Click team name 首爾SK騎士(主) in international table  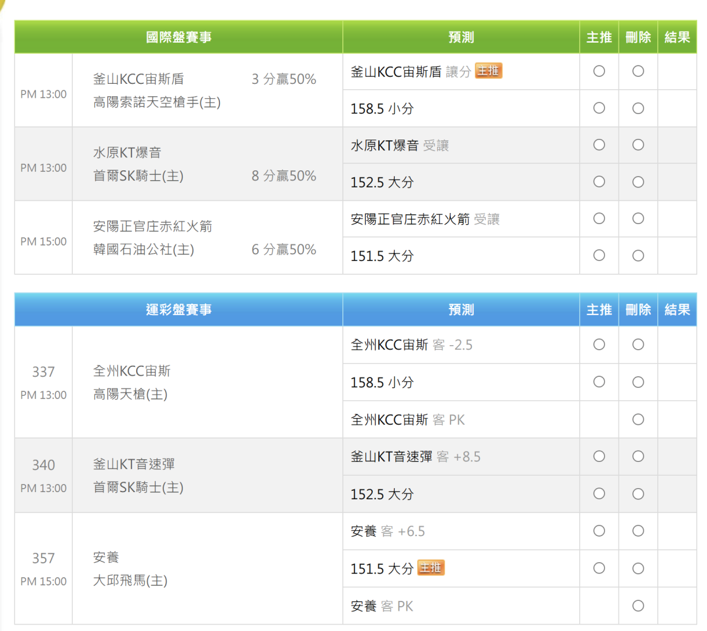(138, 176)
